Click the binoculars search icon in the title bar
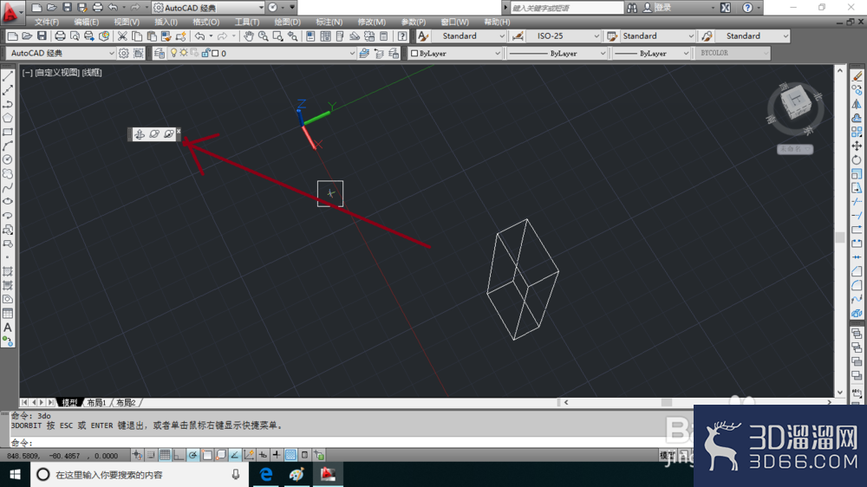Image resolution: width=867 pixels, height=487 pixels. click(631, 8)
